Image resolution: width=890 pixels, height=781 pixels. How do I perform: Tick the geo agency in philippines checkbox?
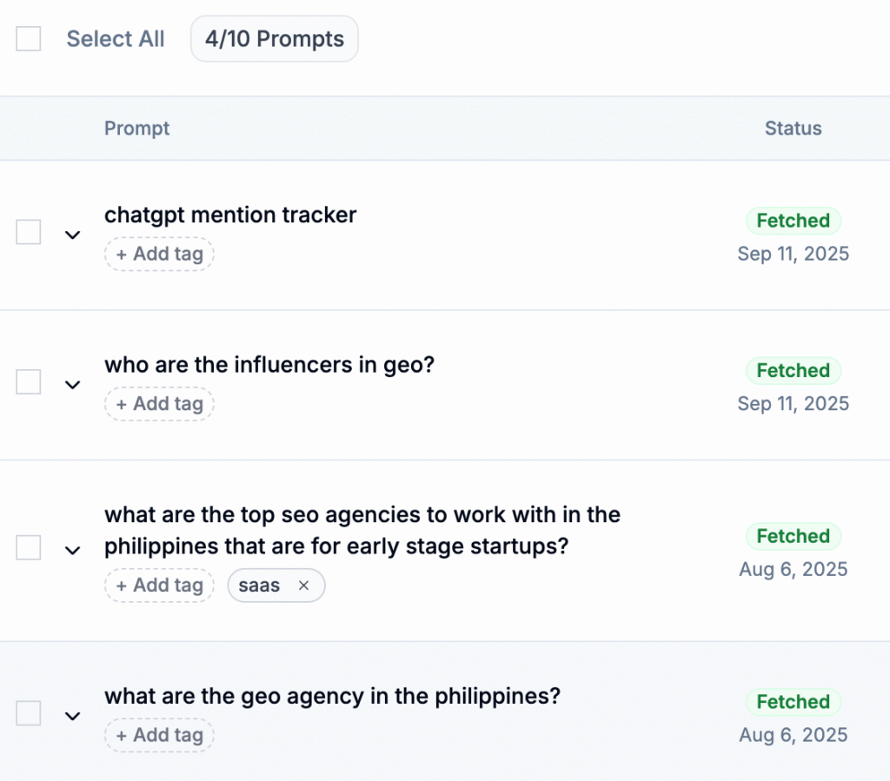click(29, 713)
